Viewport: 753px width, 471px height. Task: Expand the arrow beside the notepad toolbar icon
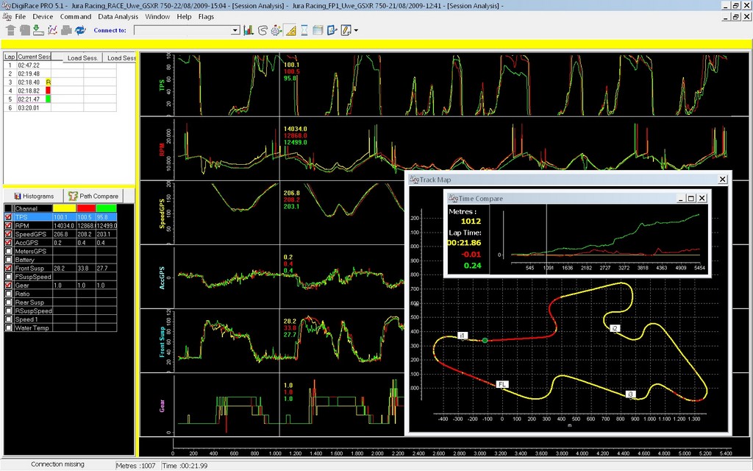tap(356, 31)
